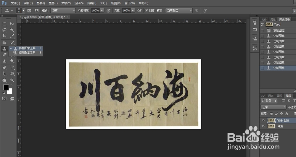This screenshot has width=296, height=157.
Task: Toggle the 对齐 (Aligned) checkbox
Action: 146,10
